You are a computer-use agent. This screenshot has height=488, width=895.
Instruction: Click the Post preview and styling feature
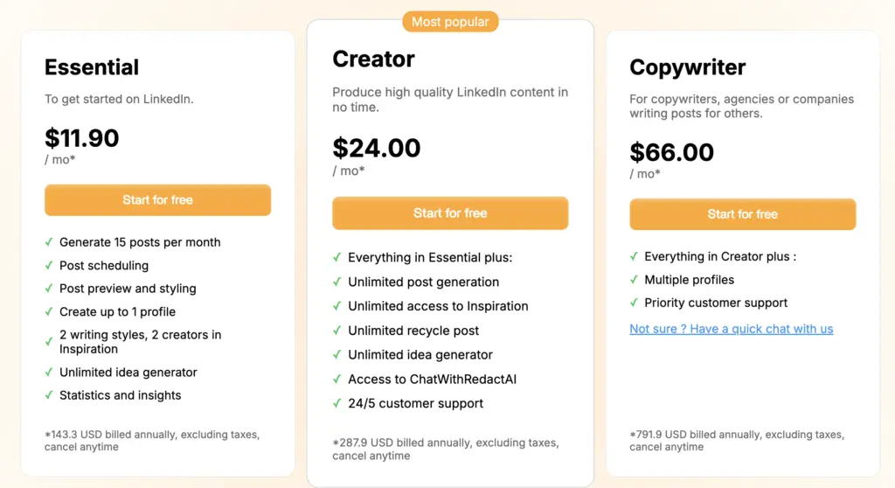[128, 289]
